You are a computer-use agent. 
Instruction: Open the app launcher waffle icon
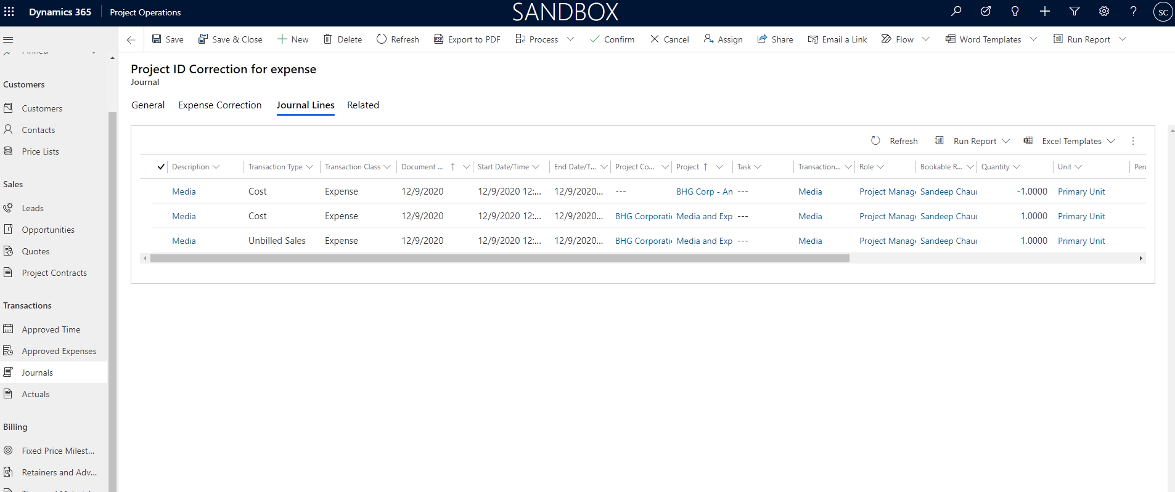[x=9, y=12]
